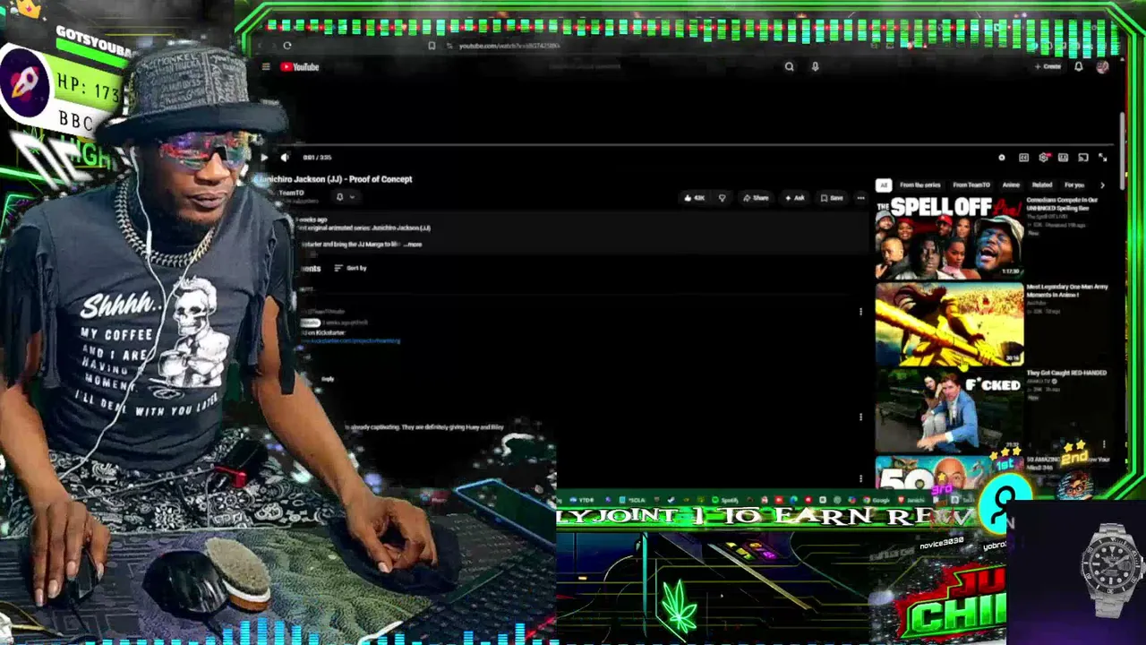Open the 'Comedians Compete' video title
The image size is (1146, 645).
(1062, 204)
